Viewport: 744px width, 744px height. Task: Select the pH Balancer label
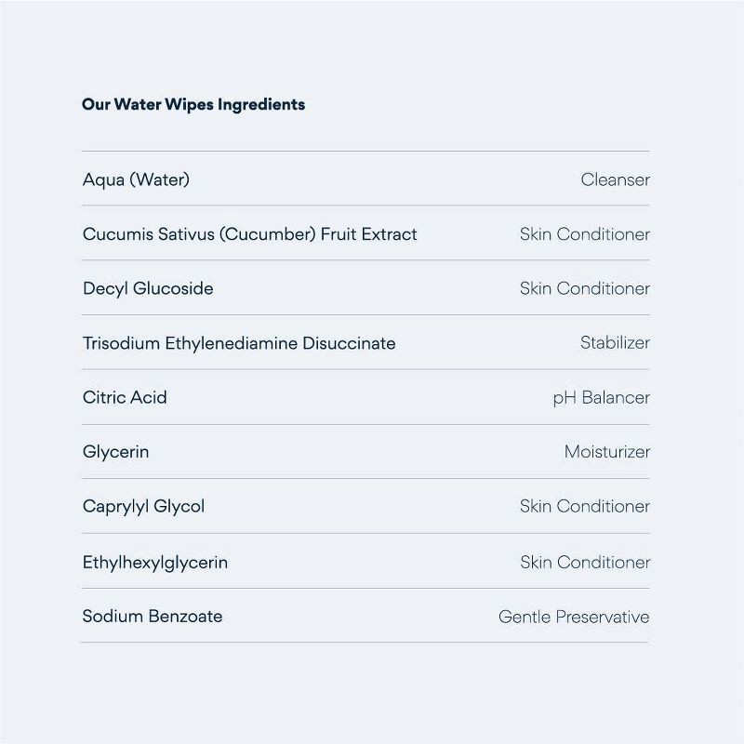click(601, 398)
